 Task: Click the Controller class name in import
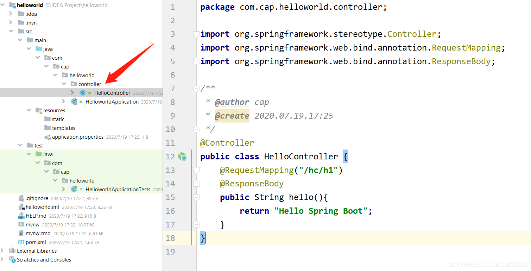pos(412,34)
